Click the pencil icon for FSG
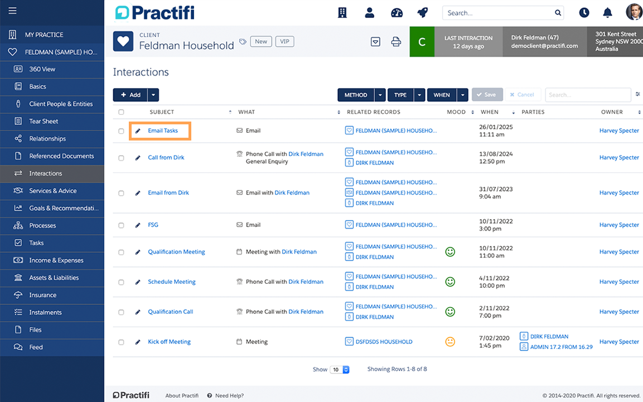 [x=138, y=225]
